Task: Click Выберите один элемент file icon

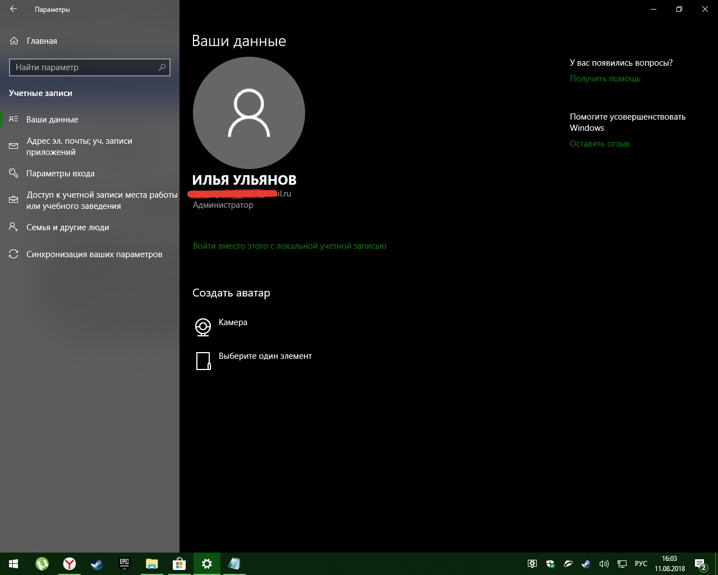Action: [x=203, y=361]
